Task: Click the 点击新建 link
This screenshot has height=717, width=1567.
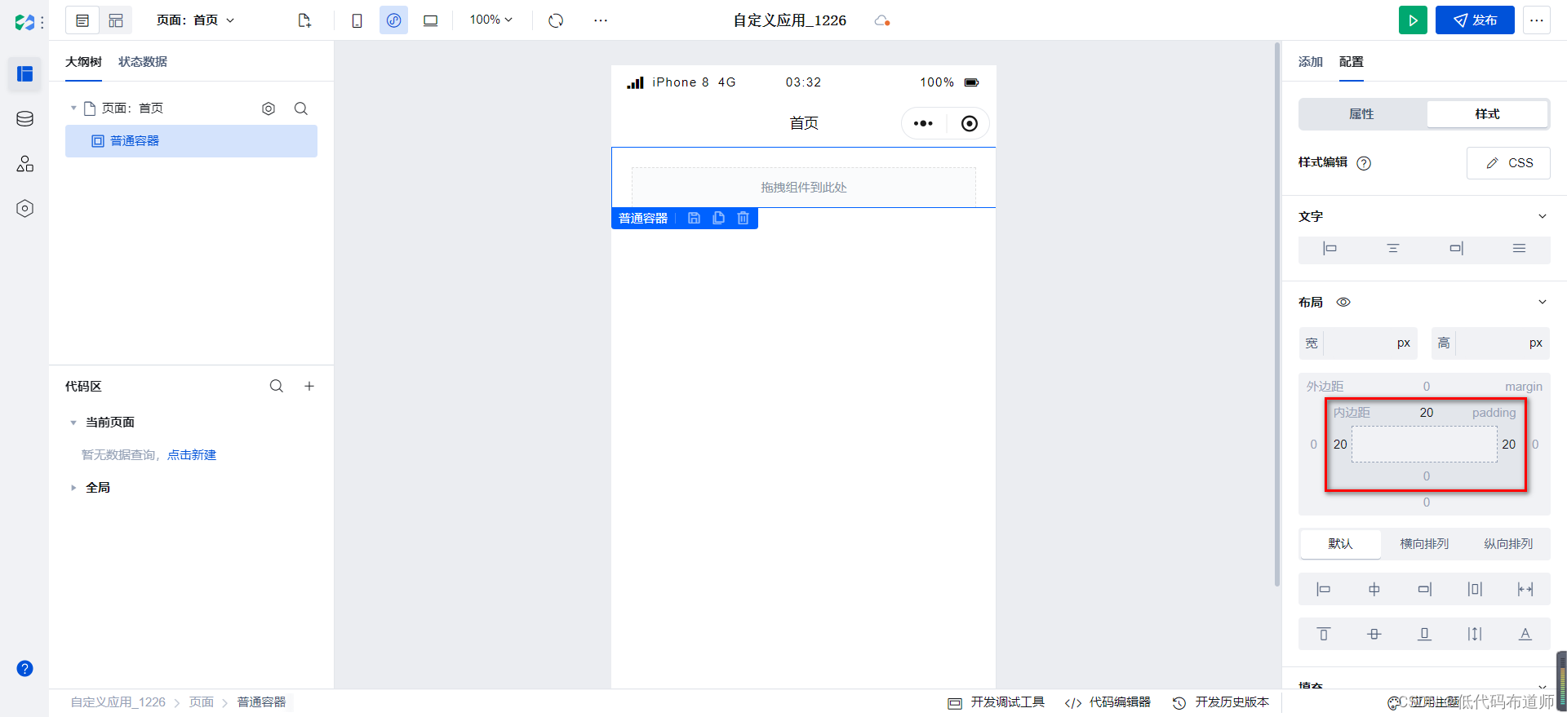Action: click(192, 455)
